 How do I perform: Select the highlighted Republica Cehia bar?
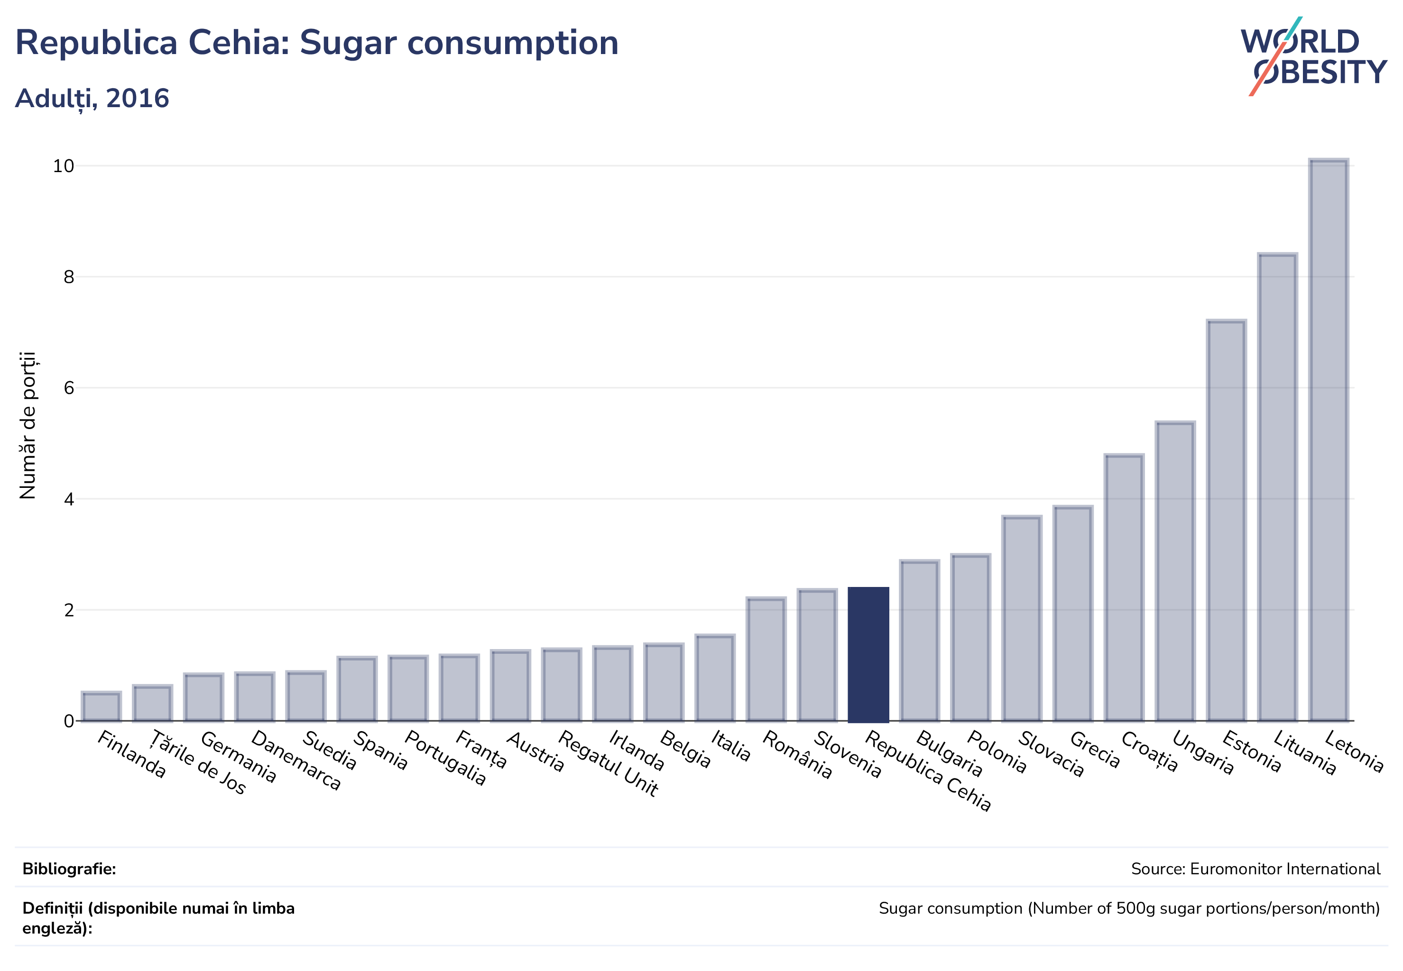pos(868,655)
